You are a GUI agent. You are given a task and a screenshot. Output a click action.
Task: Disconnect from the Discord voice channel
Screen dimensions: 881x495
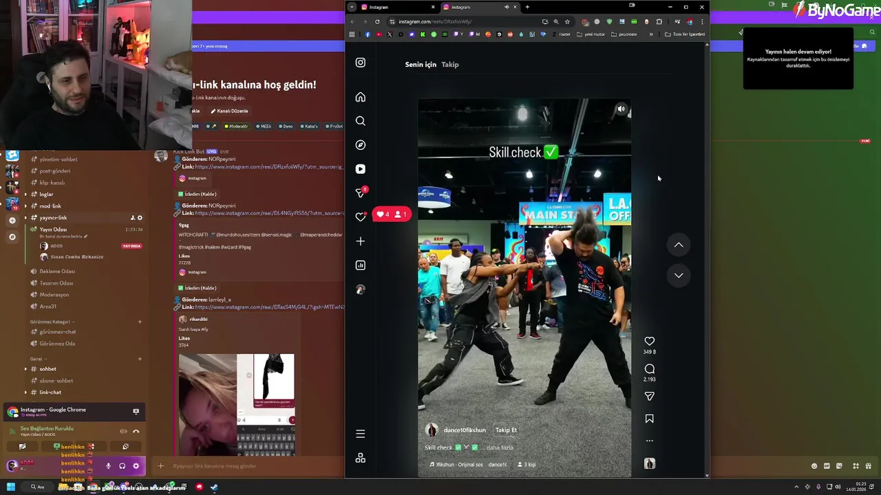[x=136, y=431]
